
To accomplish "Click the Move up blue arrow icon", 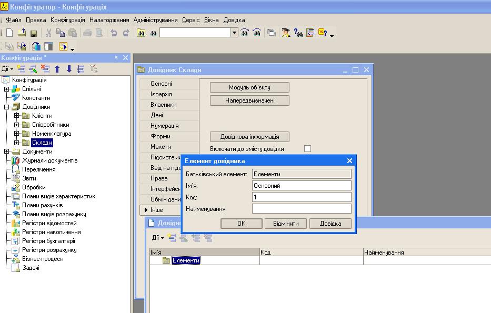I will (57, 69).
